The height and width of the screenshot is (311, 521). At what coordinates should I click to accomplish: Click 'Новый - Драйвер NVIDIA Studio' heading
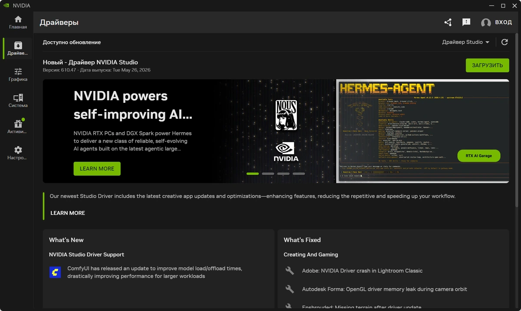coord(90,62)
